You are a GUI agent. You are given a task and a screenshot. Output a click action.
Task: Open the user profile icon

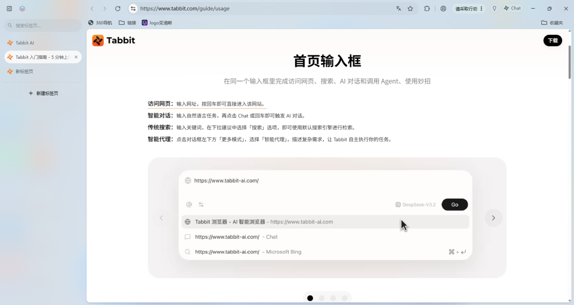pos(443,9)
